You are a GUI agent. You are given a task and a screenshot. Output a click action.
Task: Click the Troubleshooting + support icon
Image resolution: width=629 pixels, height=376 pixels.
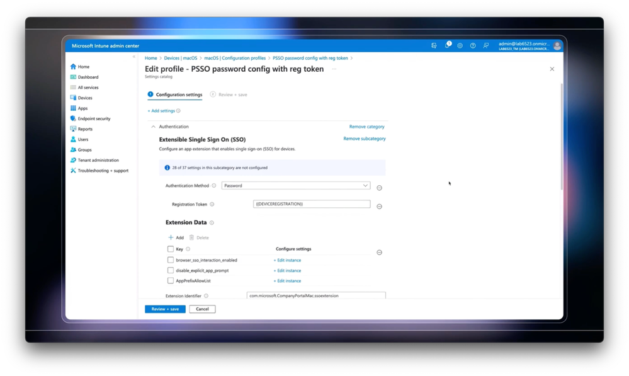(x=73, y=171)
